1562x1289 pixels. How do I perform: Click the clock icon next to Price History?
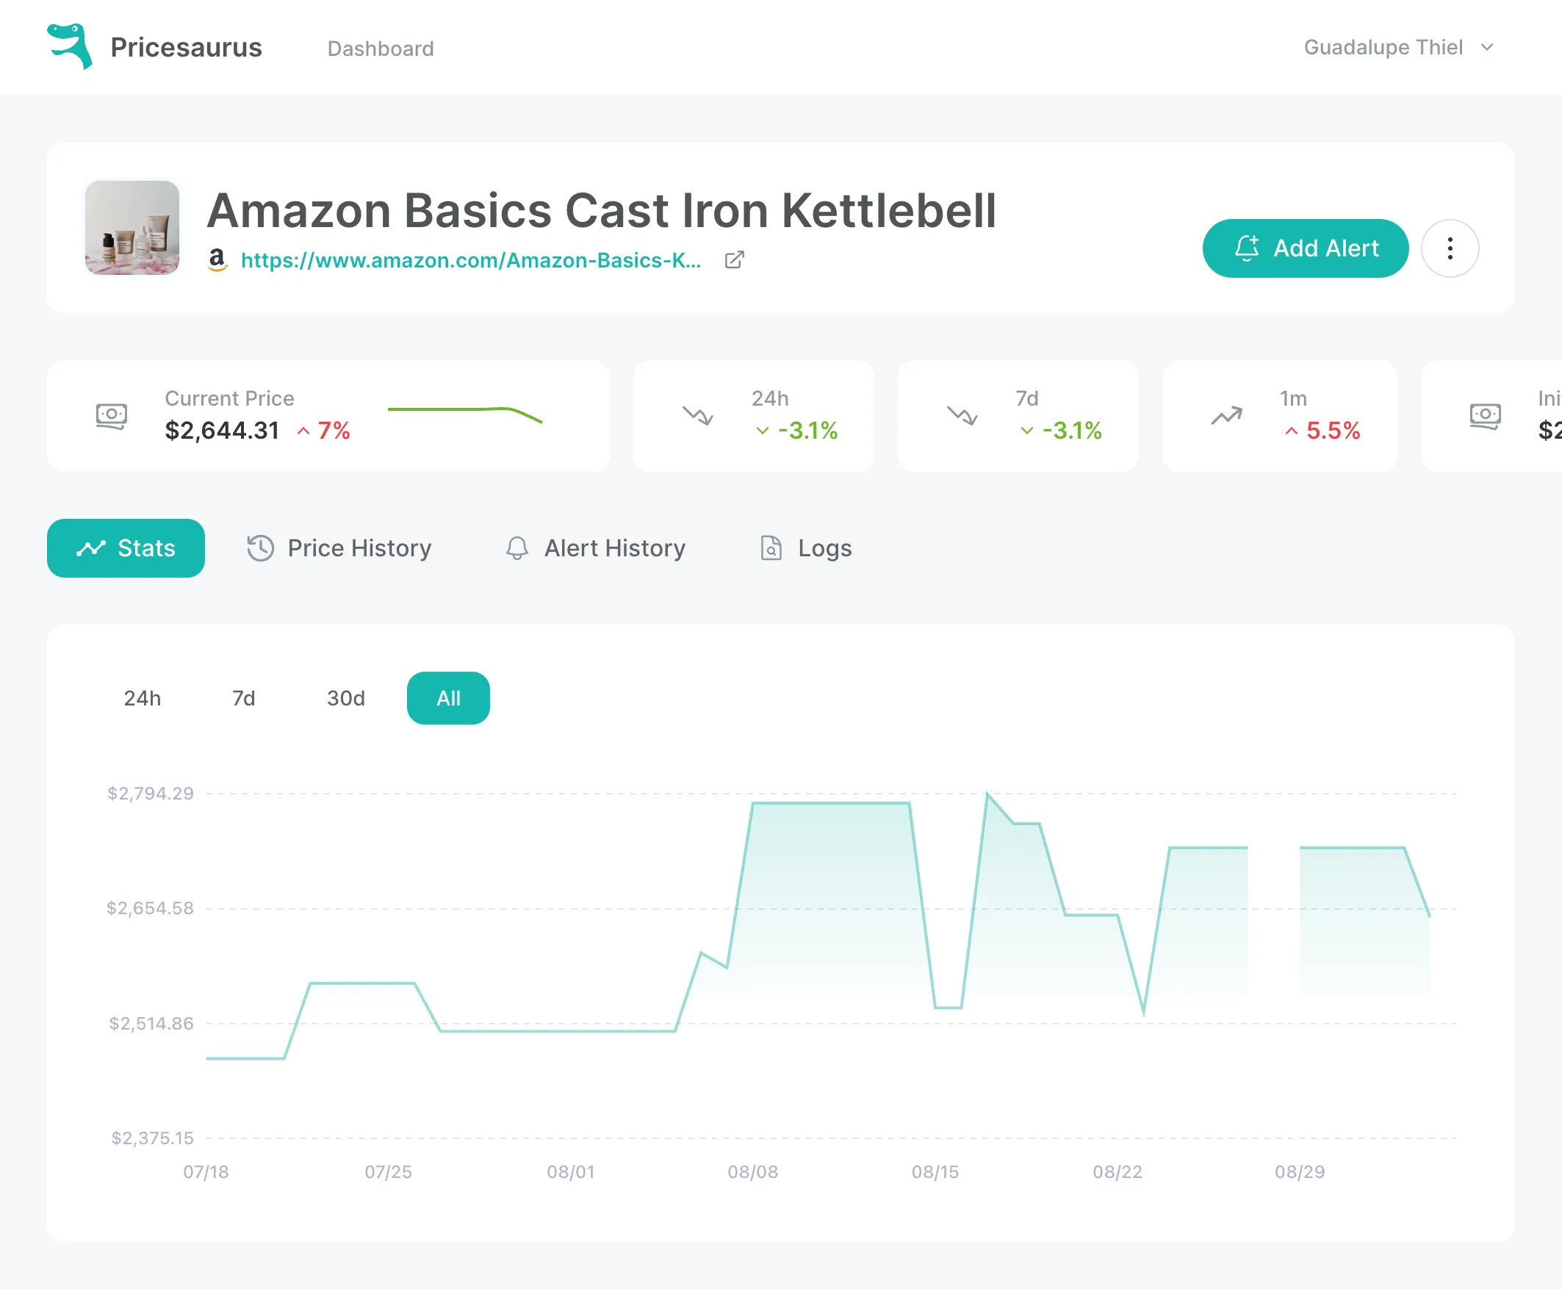[260, 548]
